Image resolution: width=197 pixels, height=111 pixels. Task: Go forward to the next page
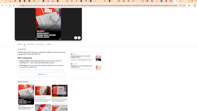point(6,5)
